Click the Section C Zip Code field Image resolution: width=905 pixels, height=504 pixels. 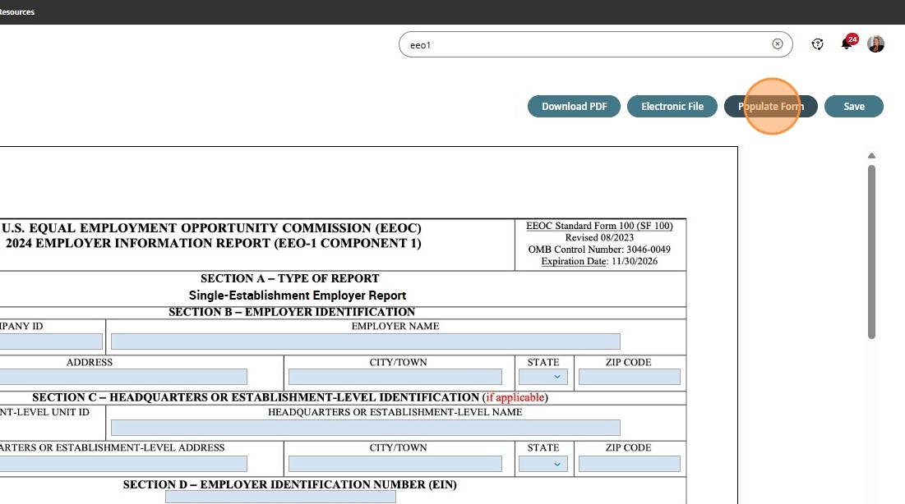point(629,464)
